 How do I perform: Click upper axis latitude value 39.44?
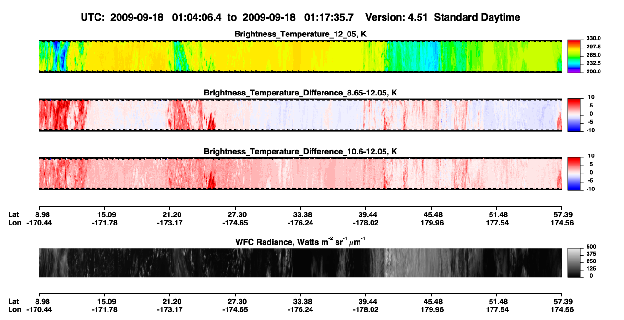(x=367, y=214)
